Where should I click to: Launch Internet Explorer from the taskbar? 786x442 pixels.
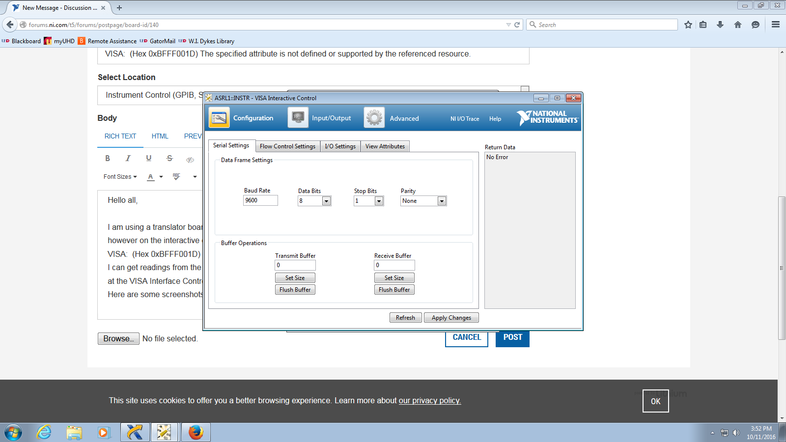[x=44, y=433]
